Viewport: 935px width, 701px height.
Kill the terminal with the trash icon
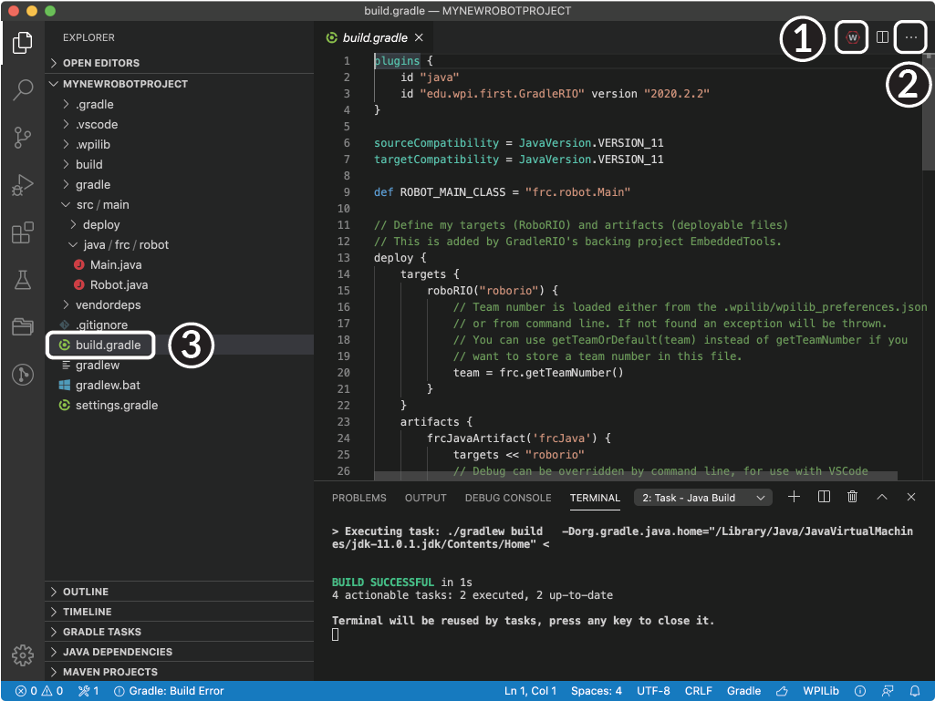851,497
